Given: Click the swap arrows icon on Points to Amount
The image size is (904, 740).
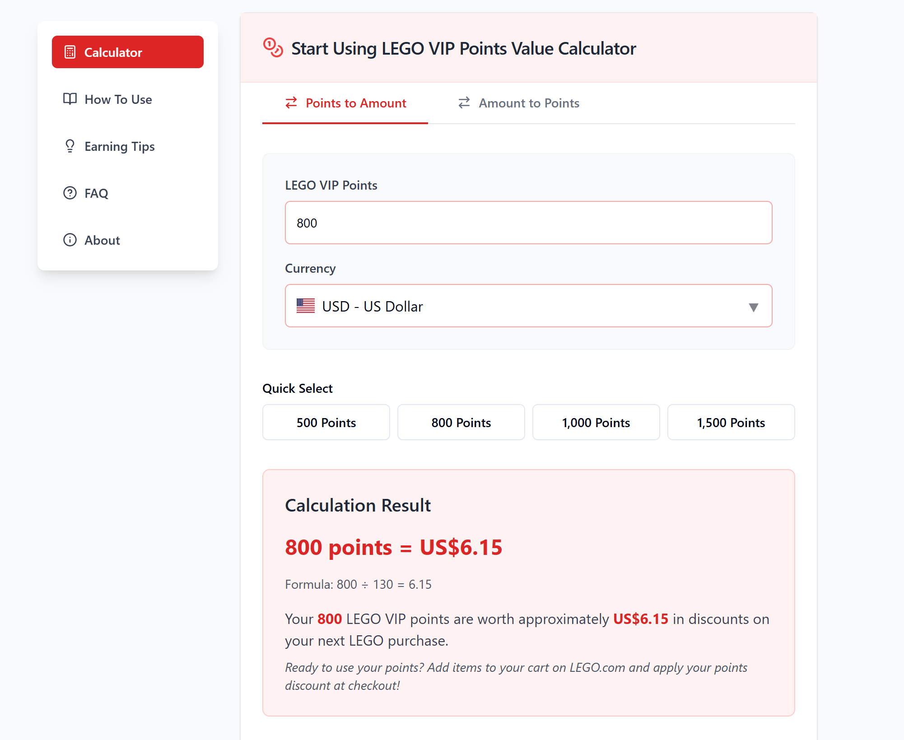Looking at the screenshot, I should [291, 102].
